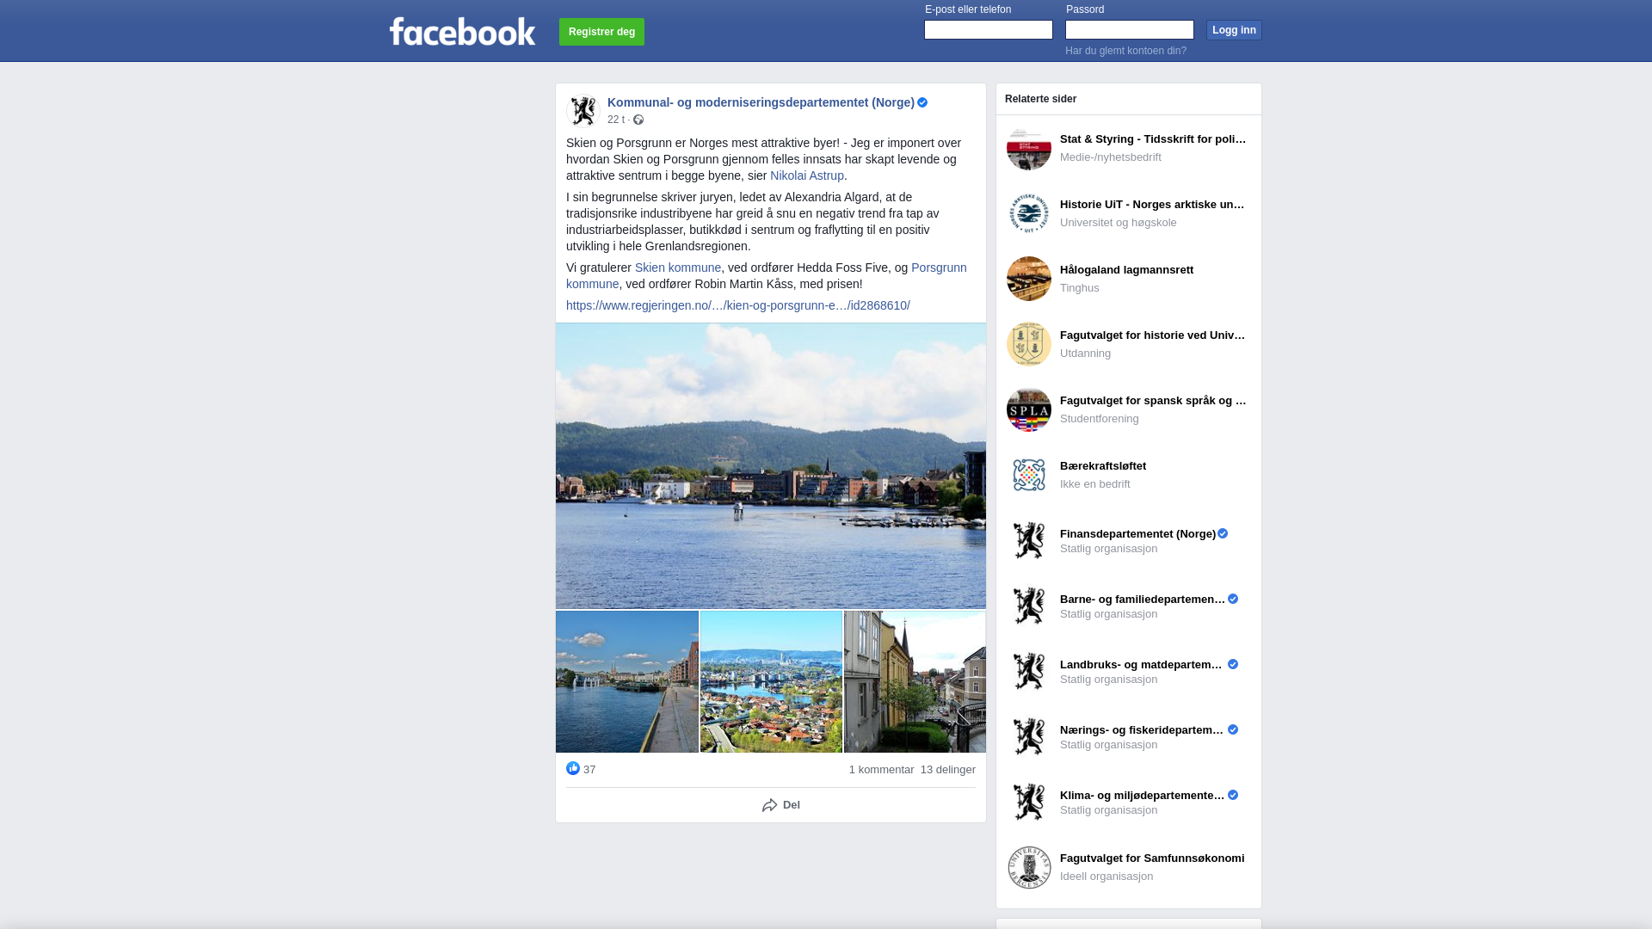This screenshot has height=929, width=1652.
Task: Open the Skien kommune link
Action: pyautogui.click(x=678, y=268)
